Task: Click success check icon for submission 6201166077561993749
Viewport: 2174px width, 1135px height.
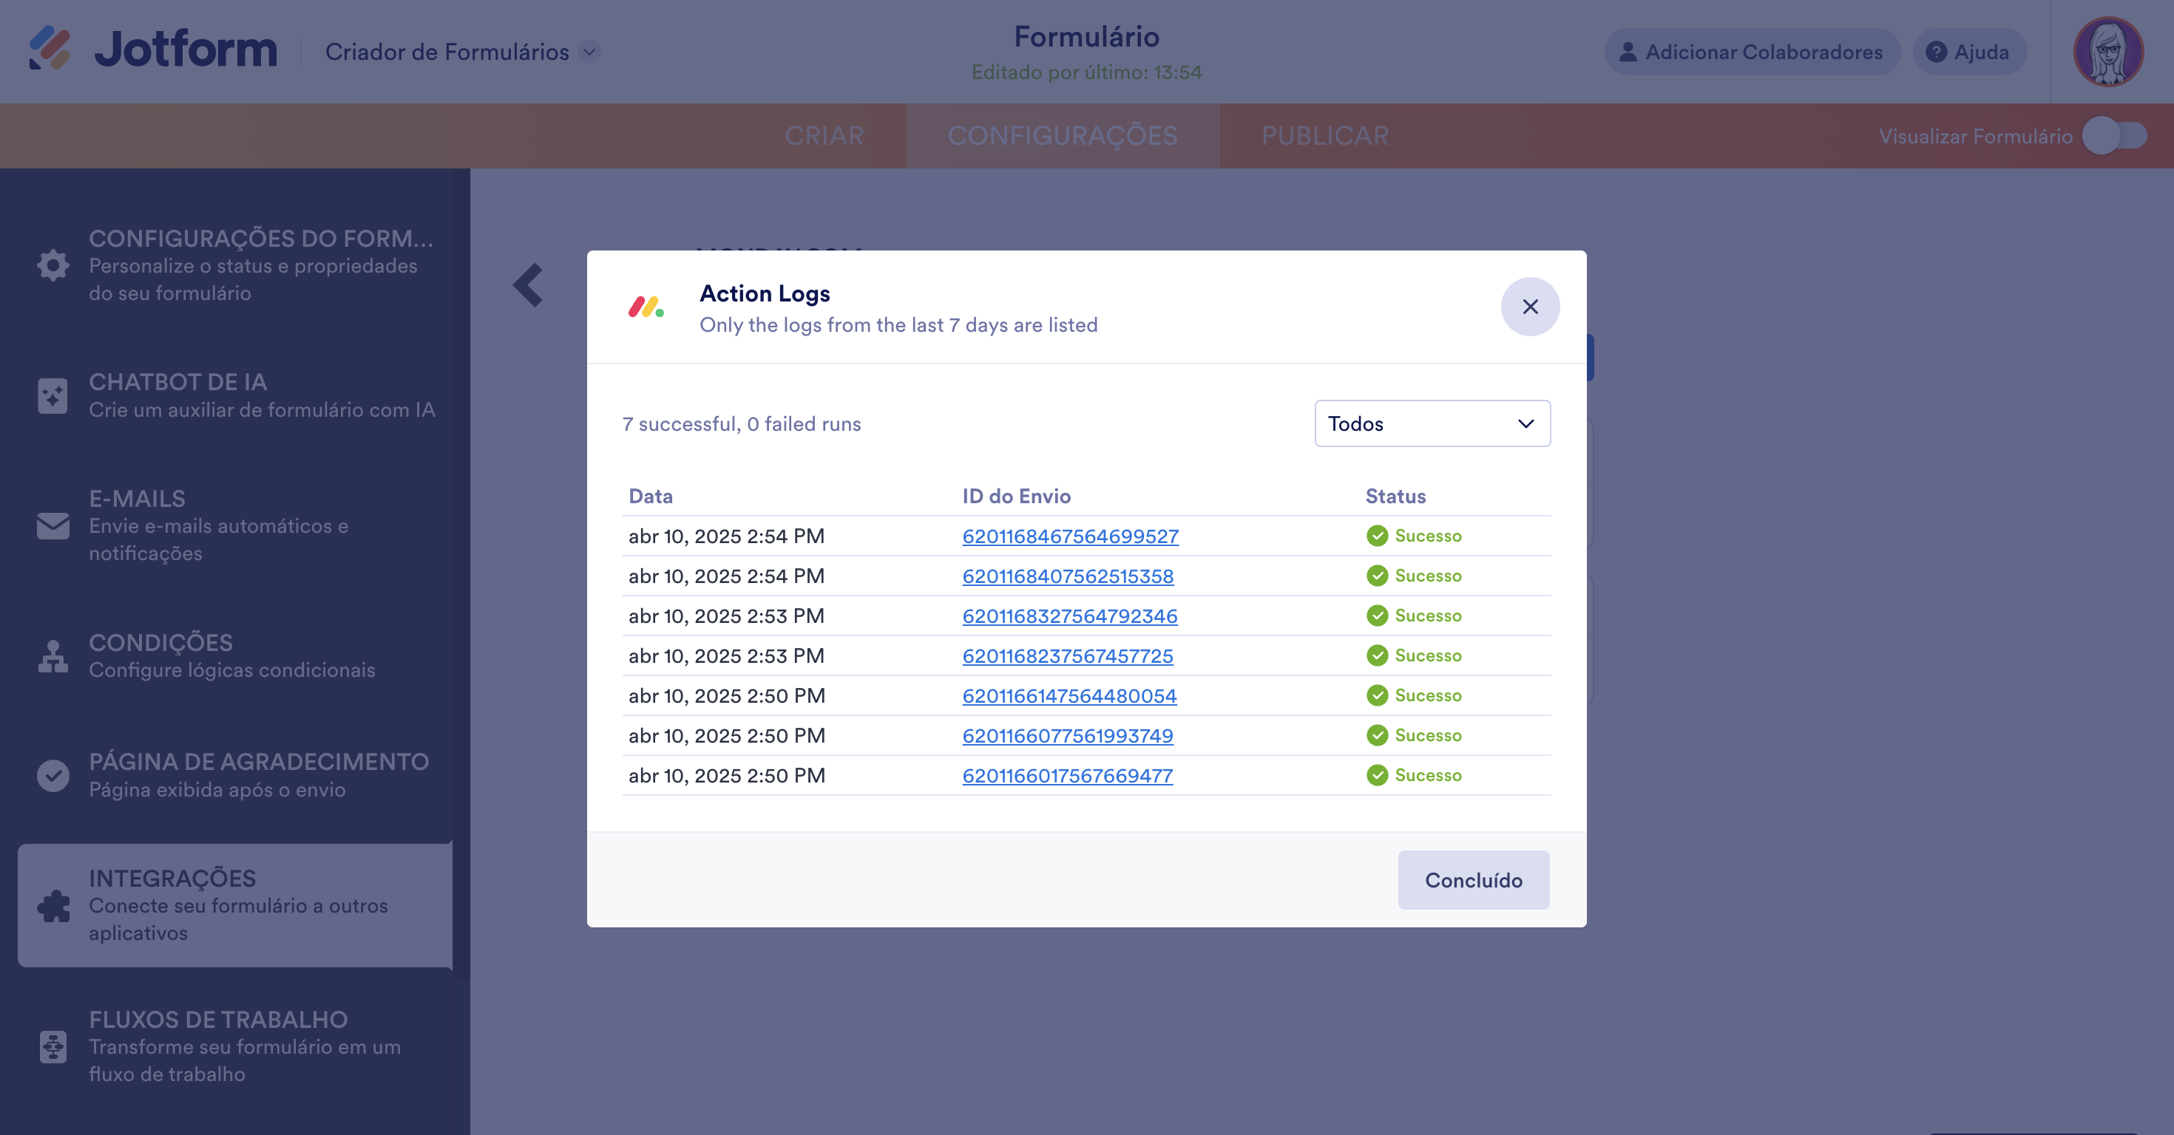Action: (x=1376, y=735)
